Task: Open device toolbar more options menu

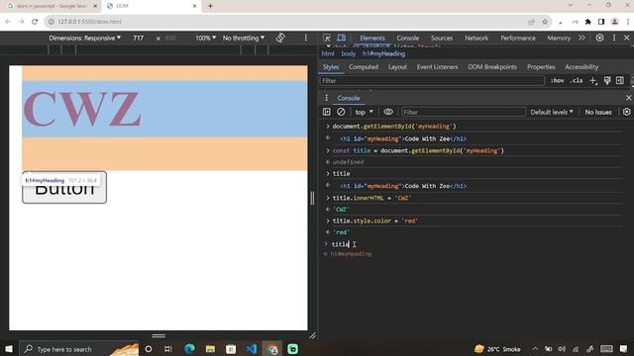Action: tap(306, 38)
